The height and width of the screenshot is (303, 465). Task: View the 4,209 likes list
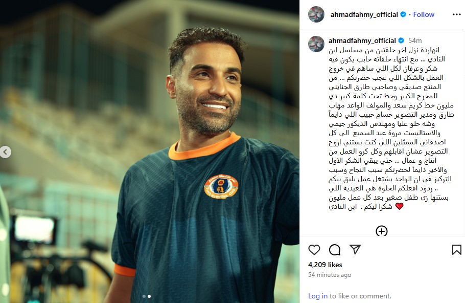tap(325, 265)
